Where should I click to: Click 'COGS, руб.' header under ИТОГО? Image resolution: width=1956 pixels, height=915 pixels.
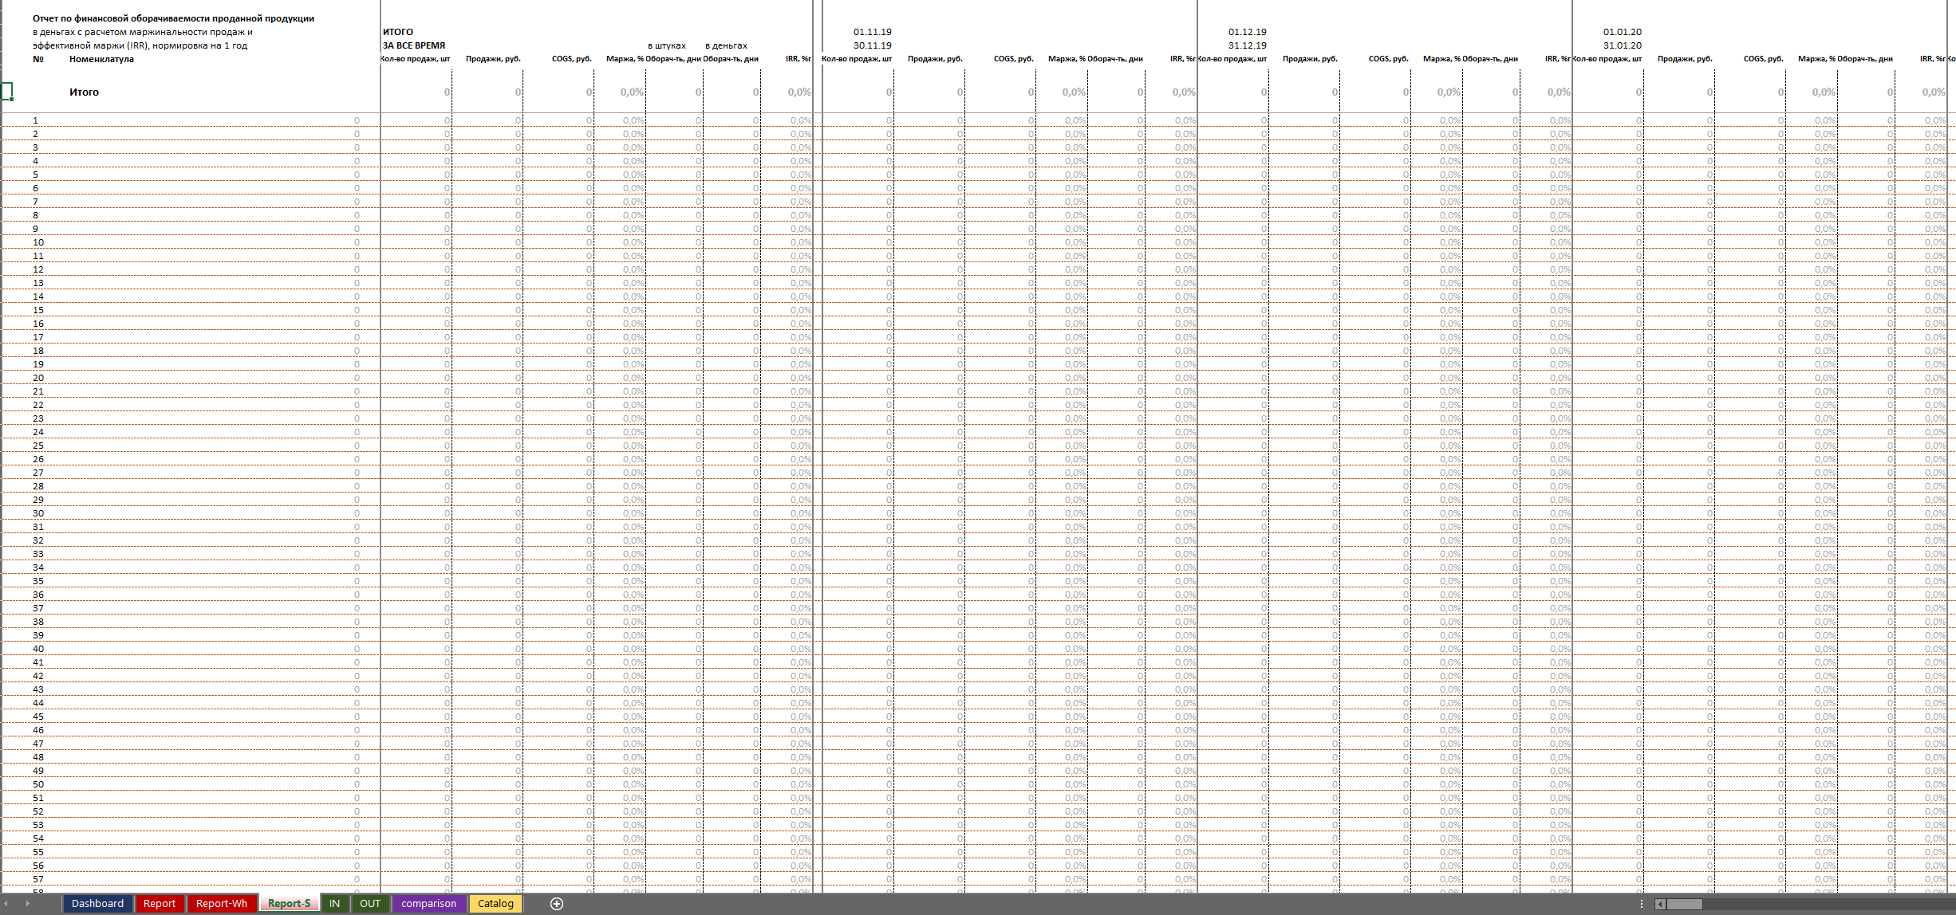571,59
